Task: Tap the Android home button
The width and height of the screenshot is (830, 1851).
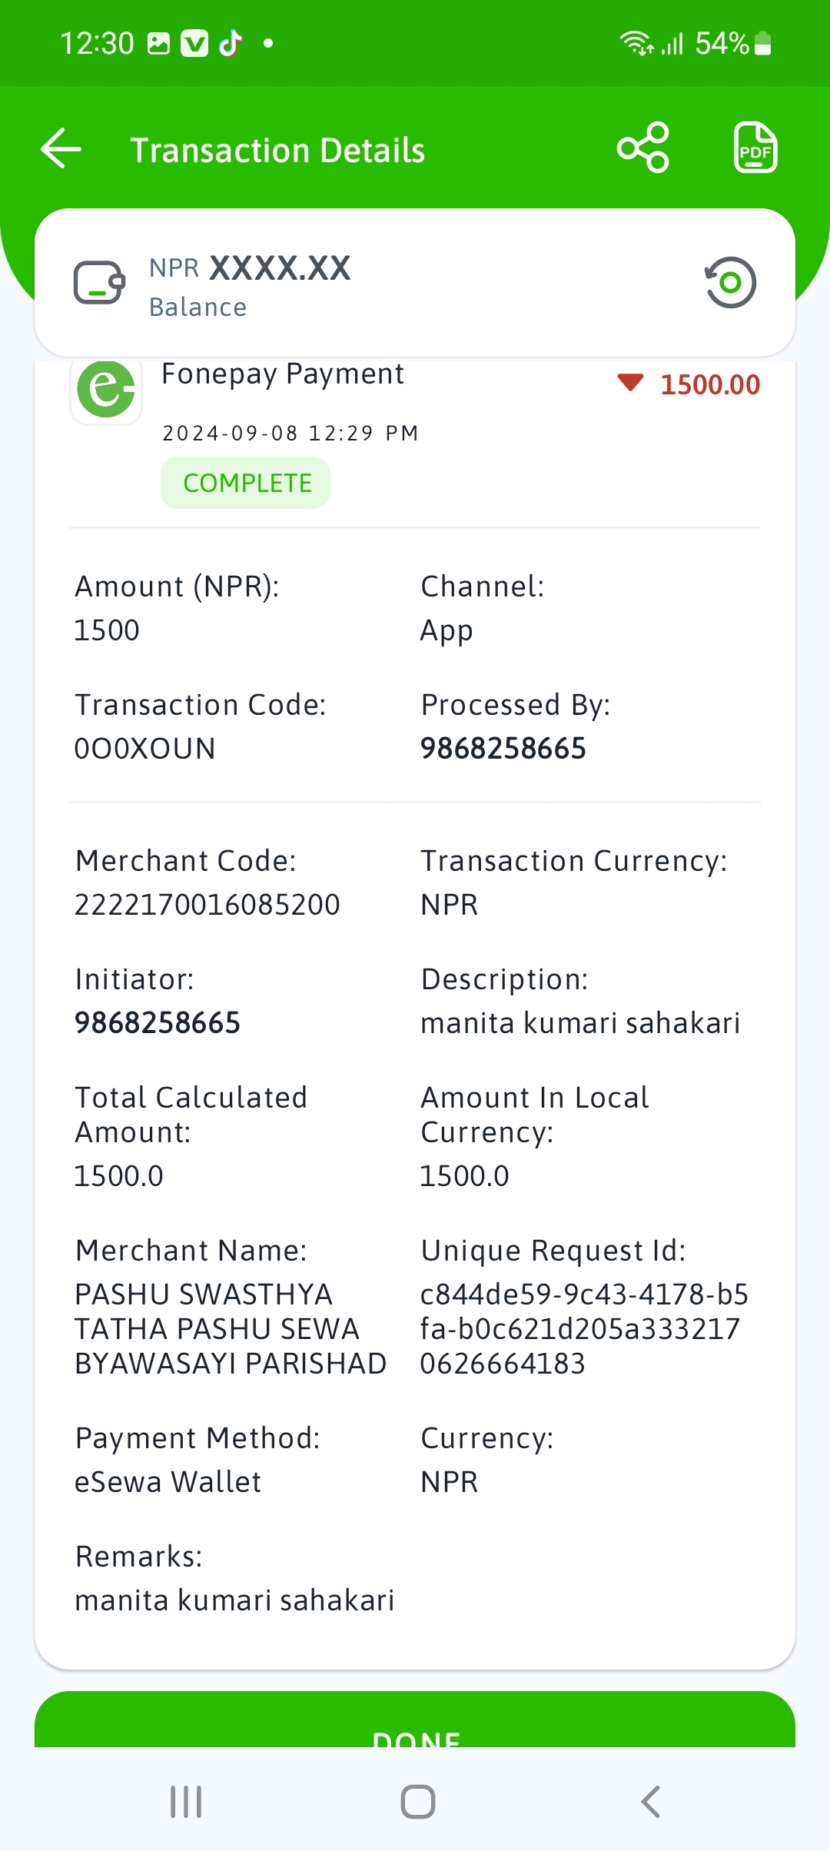Action: click(x=417, y=1802)
